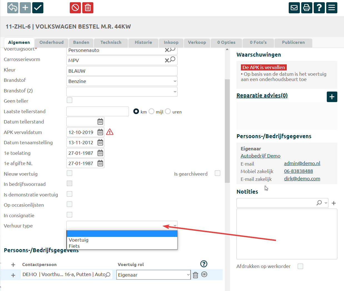
Task: Choose Fiets in Verhuur type list
Action: pyautogui.click(x=74, y=246)
